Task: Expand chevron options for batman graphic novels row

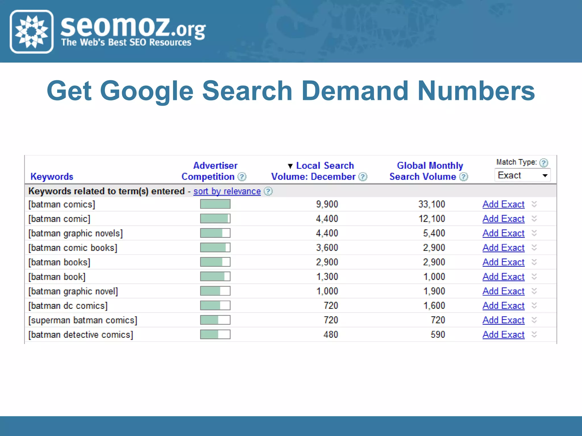Action: pos(534,233)
